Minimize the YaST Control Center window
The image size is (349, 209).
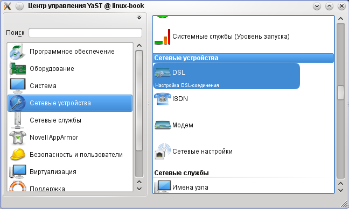tap(317, 6)
